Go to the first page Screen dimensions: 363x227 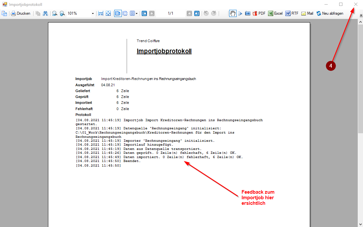tap(144, 13)
